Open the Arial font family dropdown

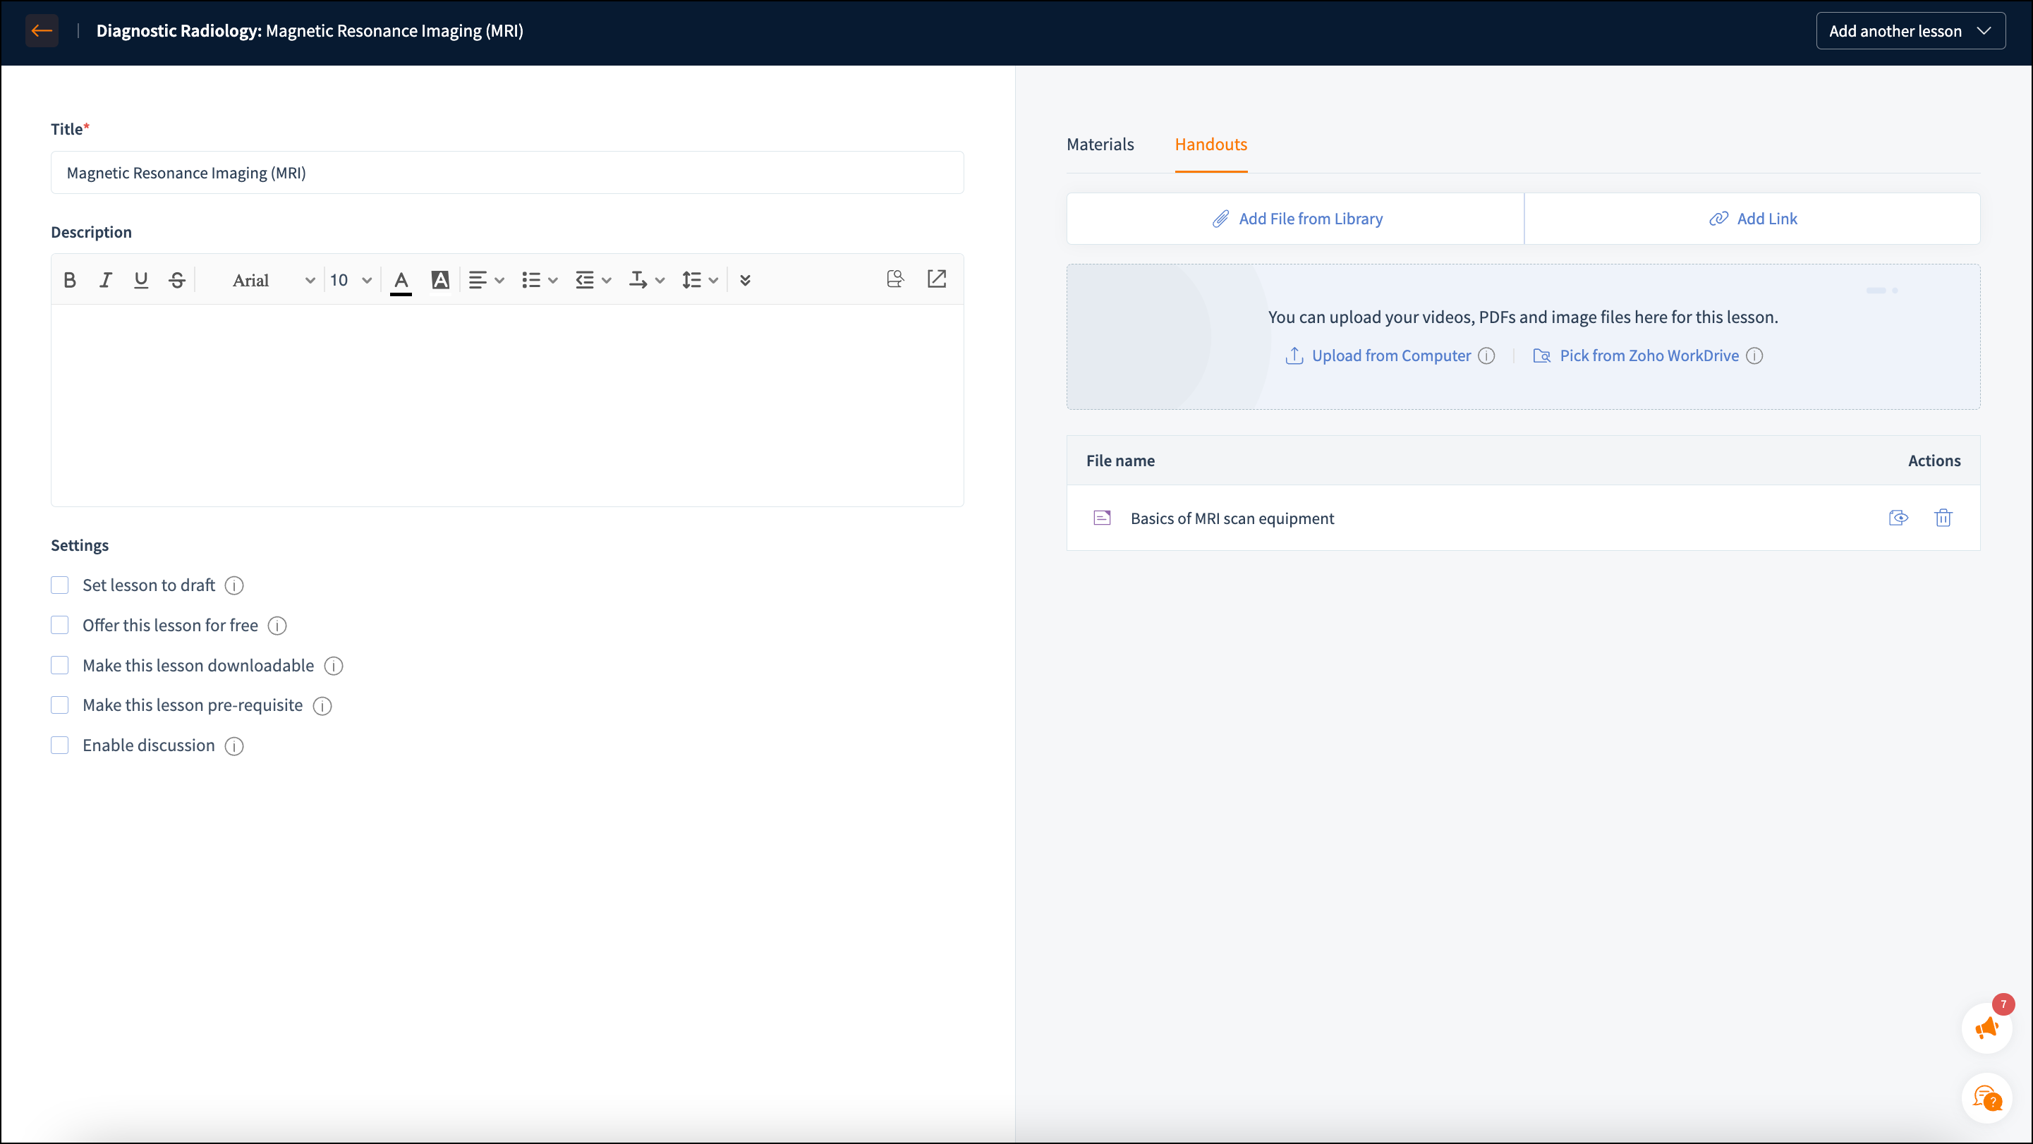tap(272, 280)
